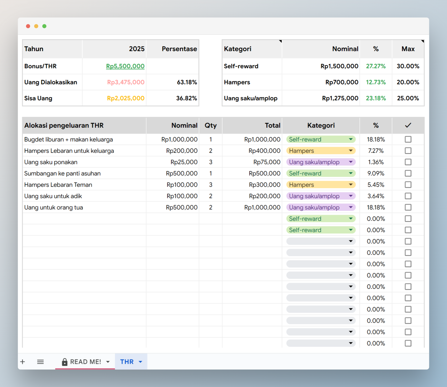Tick the checkbox for Sumbangan ke panti asuhan

(x=408, y=173)
